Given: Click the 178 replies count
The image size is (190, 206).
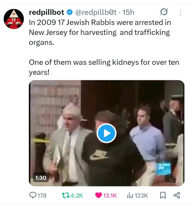Looking at the screenshot, I should click(x=42, y=196).
